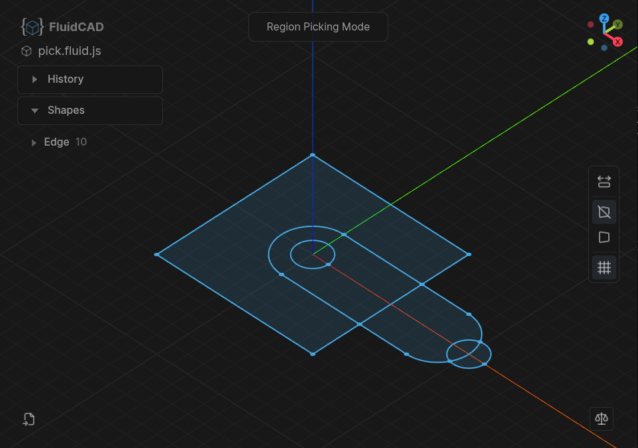638x448 pixels.
Task: Select the file icon next to pick.fluid.js
Action: (26, 50)
